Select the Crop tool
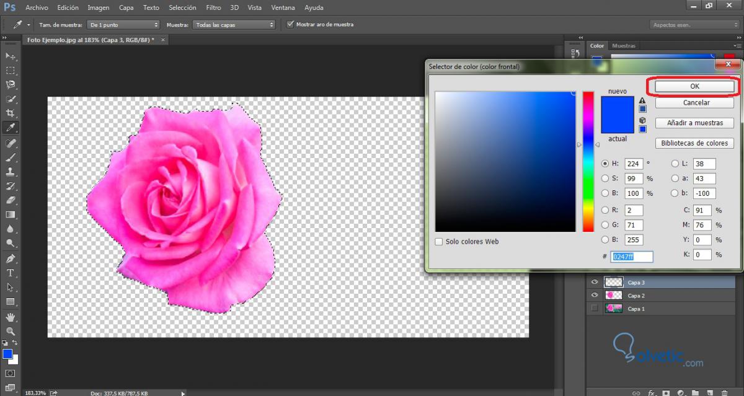Image resolution: width=744 pixels, height=396 pixels. pyautogui.click(x=11, y=113)
